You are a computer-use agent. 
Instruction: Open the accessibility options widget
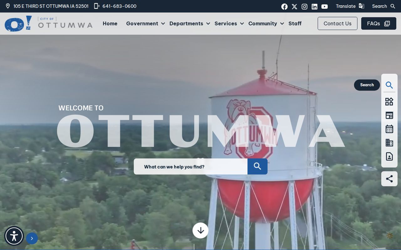pyautogui.click(x=14, y=236)
